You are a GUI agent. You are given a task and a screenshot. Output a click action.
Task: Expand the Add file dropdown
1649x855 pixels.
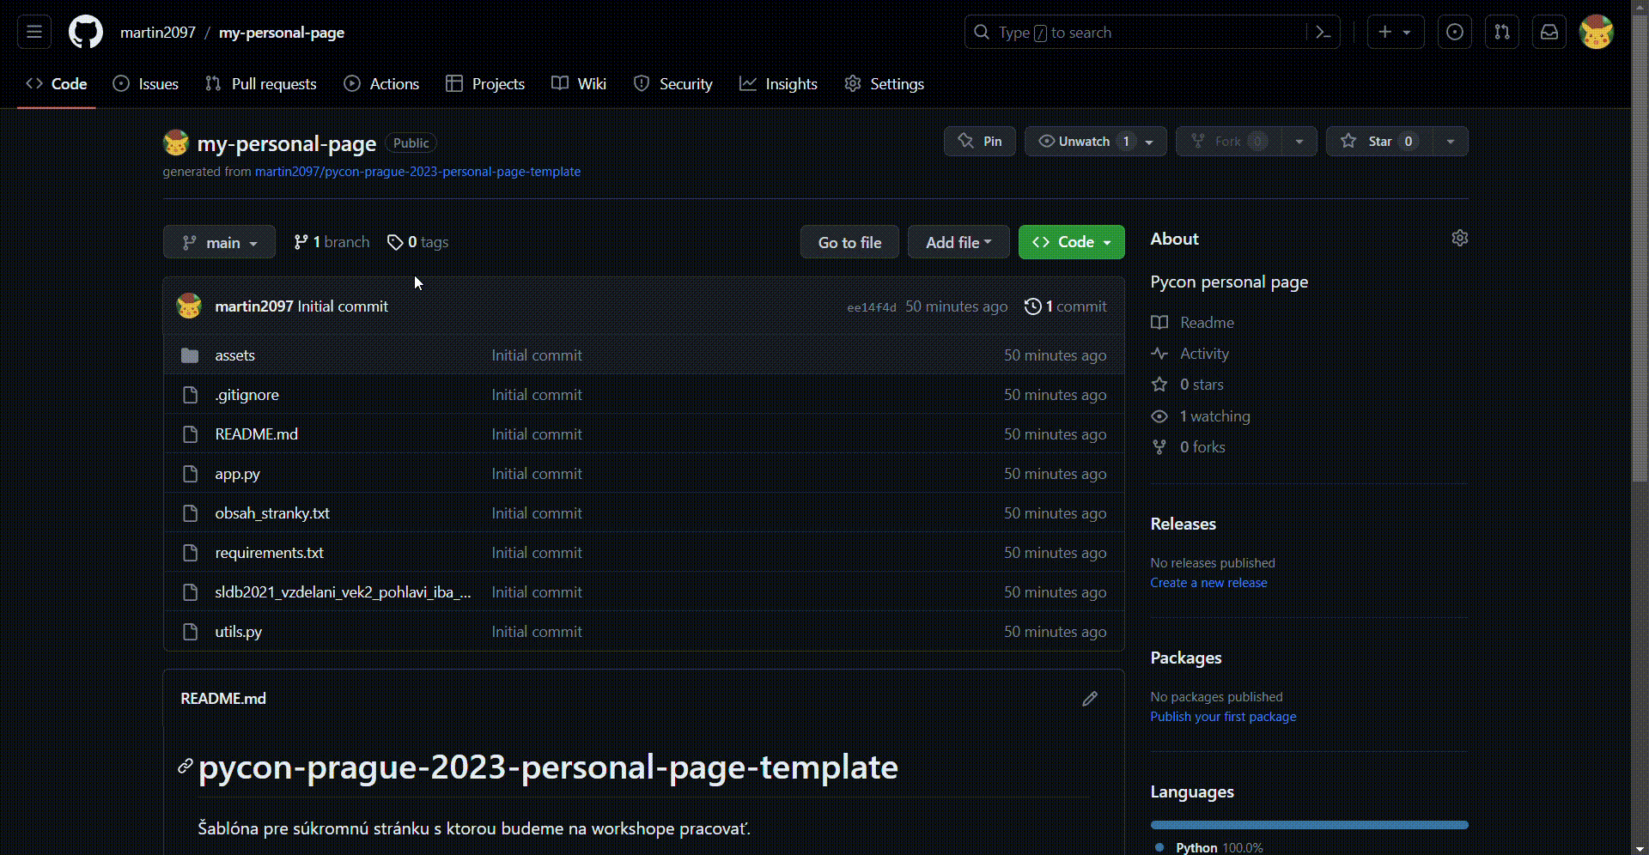click(958, 242)
